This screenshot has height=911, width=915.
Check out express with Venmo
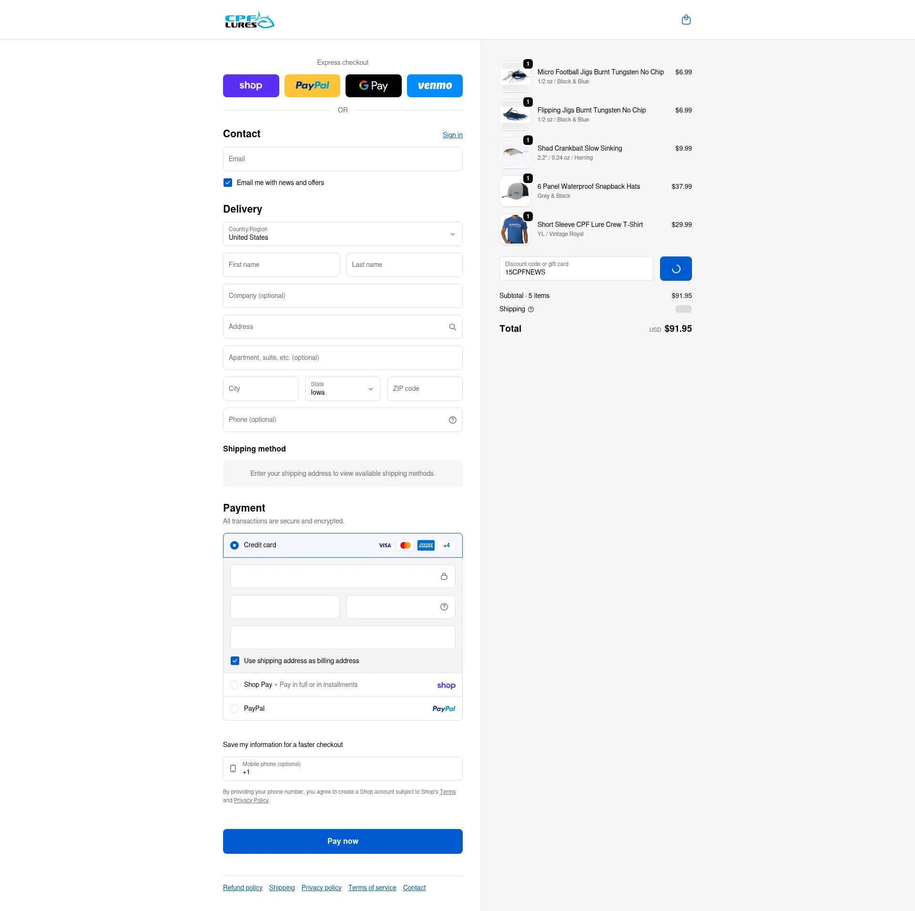tap(434, 86)
